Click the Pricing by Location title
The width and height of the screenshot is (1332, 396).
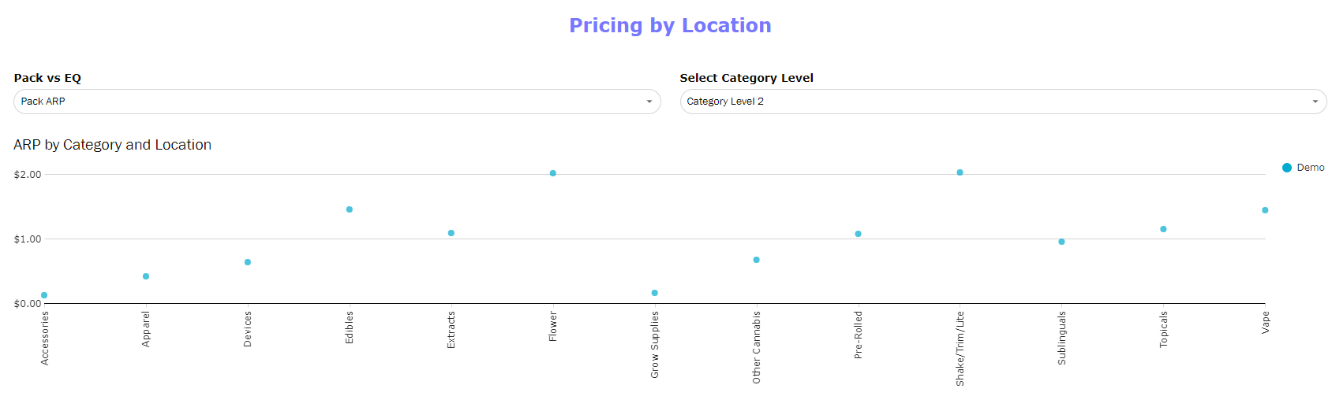tap(670, 26)
